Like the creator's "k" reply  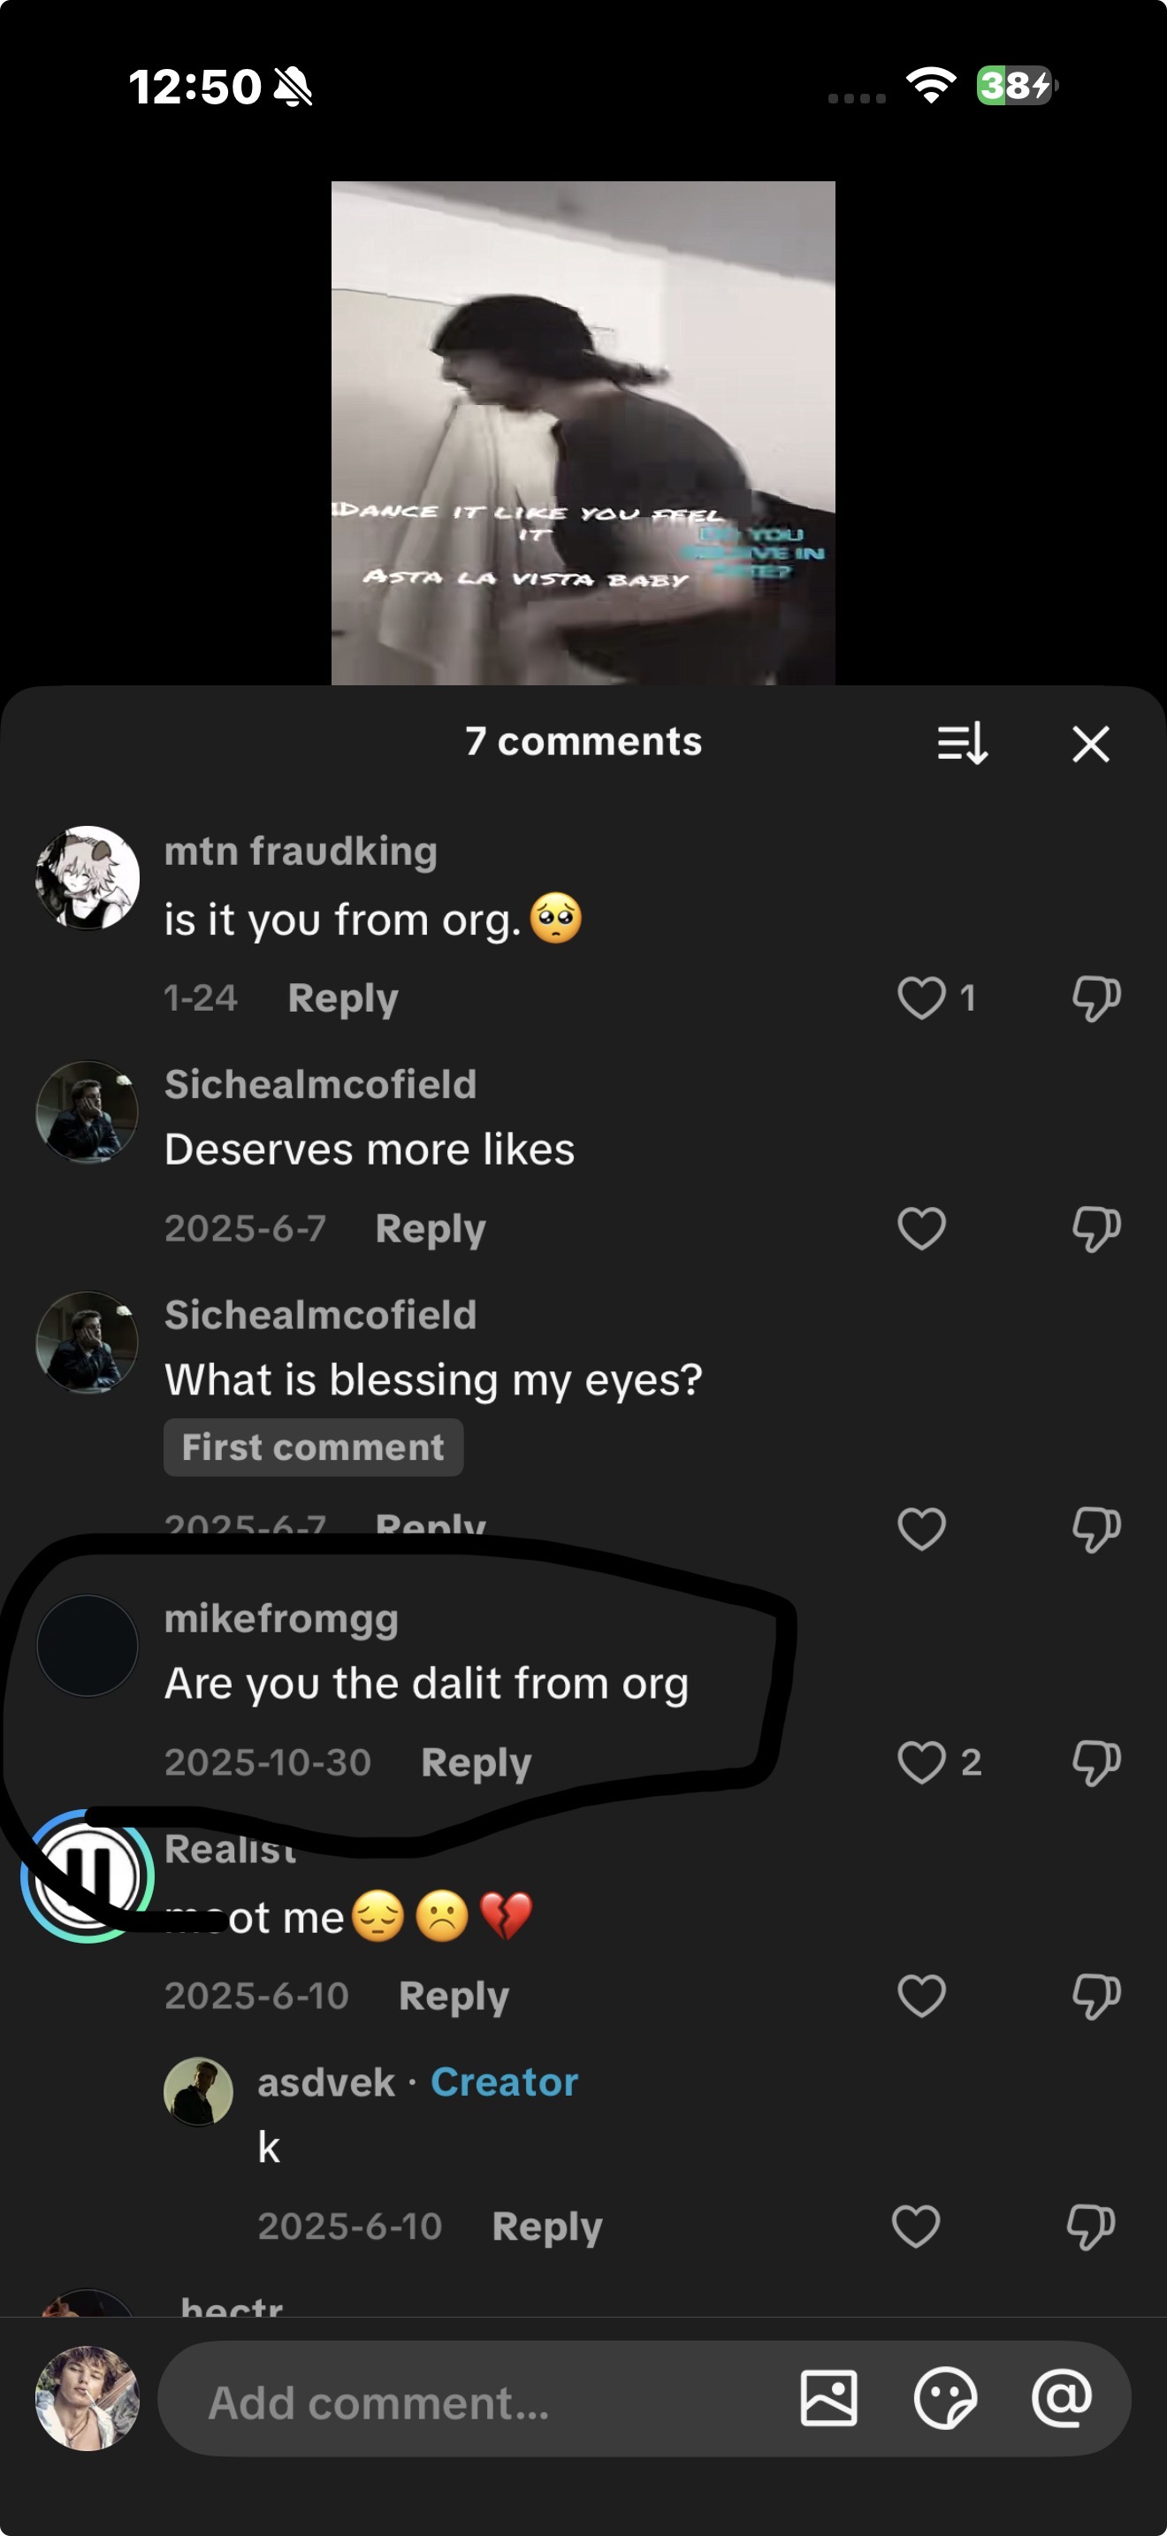tap(916, 2227)
